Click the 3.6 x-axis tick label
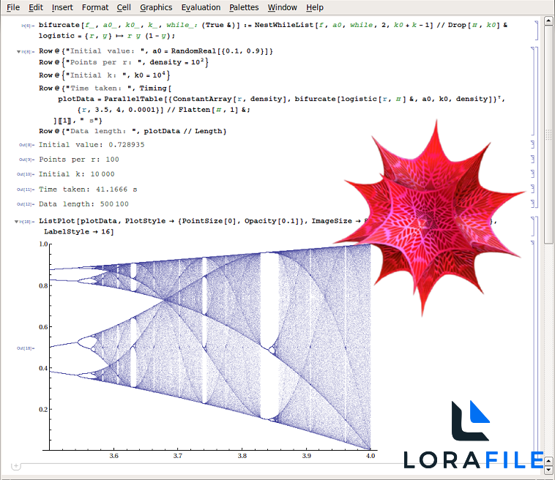The width and height of the screenshot is (555, 480). coord(113,456)
